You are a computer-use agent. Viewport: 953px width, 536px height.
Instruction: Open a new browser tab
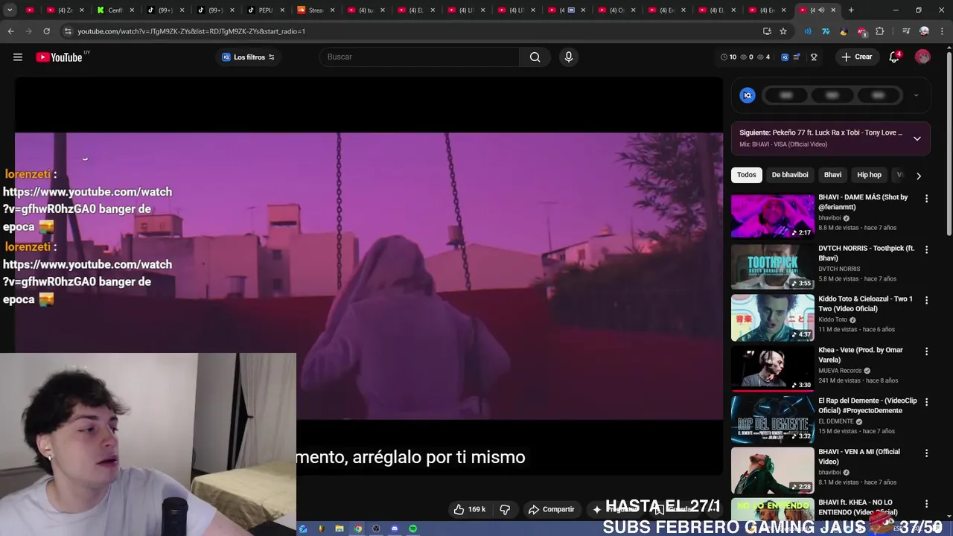point(851,10)
